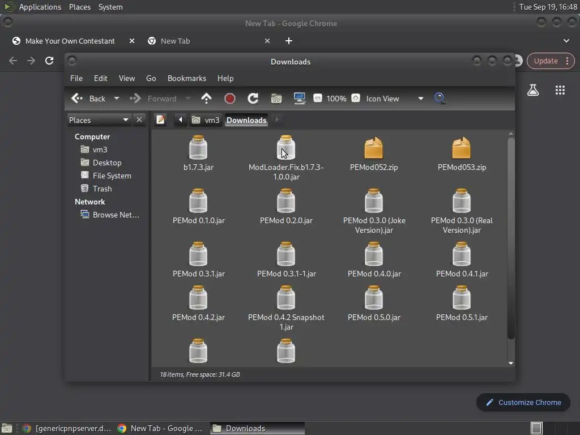Expand the Icon View mode dropdown
This screenshot has width=580, height=435.
(420, 99)
